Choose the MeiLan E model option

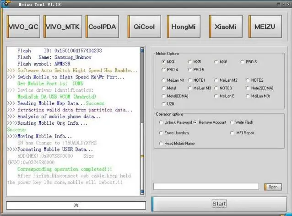216,96
